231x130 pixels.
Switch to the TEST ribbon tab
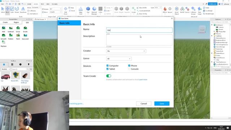pos(42,4)
